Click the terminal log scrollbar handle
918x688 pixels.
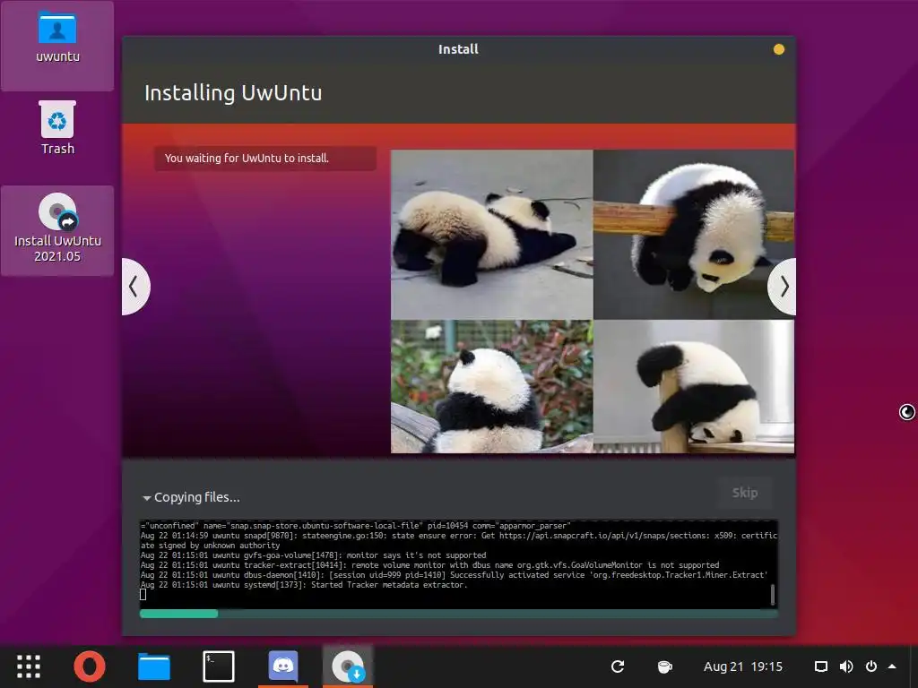(x=773, y=595)
